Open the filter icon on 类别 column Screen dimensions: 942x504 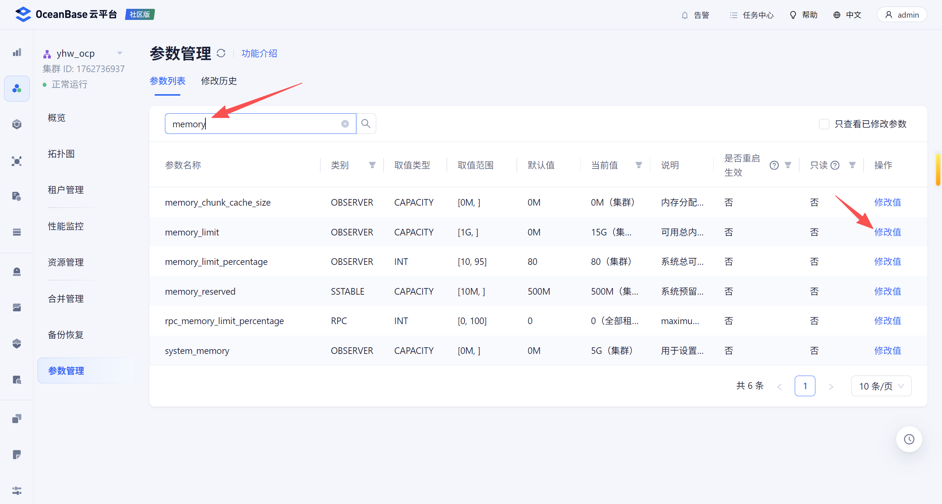[372, 165]
